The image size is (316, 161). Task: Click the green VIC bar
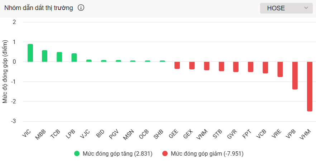(x=30, y=53)
